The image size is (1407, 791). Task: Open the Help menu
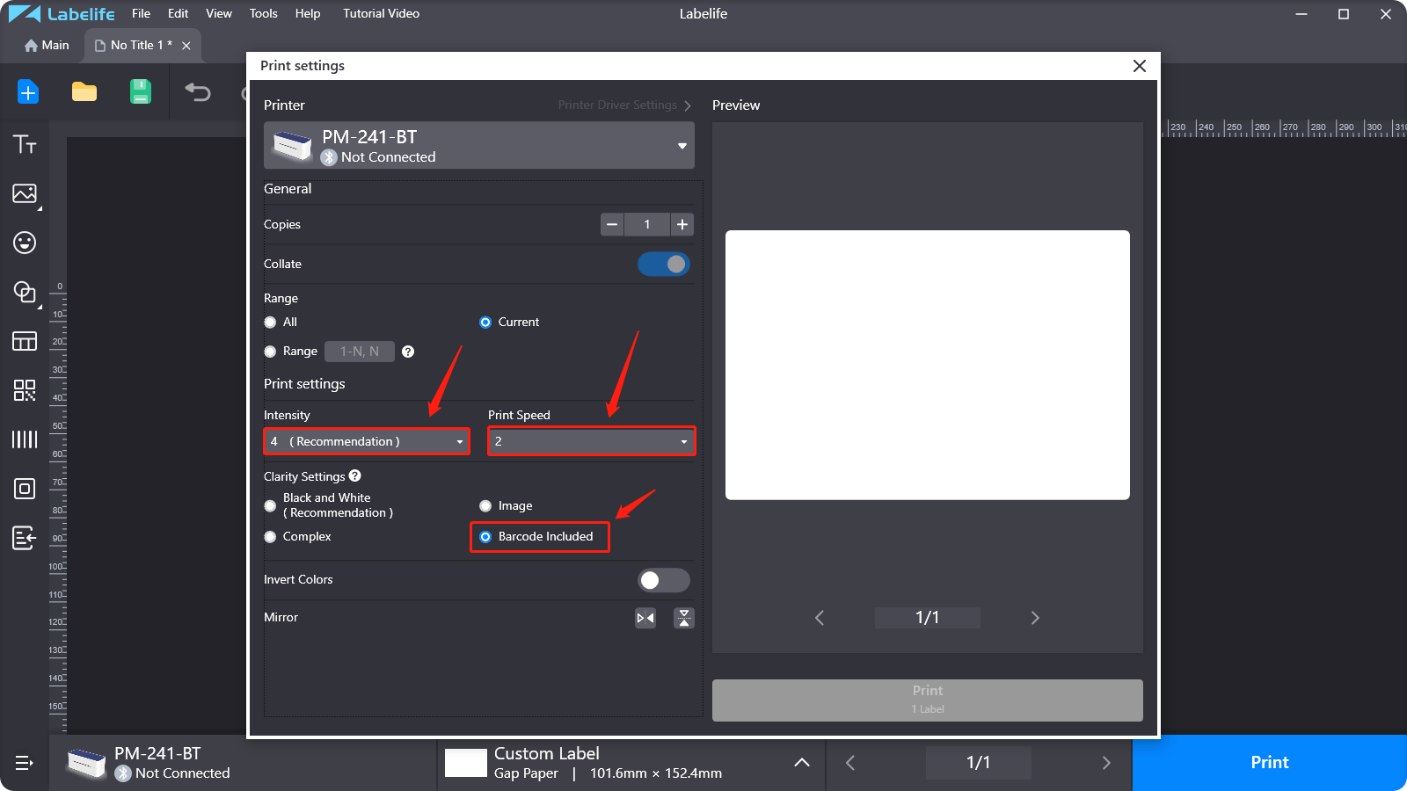(x=308, y=13)
